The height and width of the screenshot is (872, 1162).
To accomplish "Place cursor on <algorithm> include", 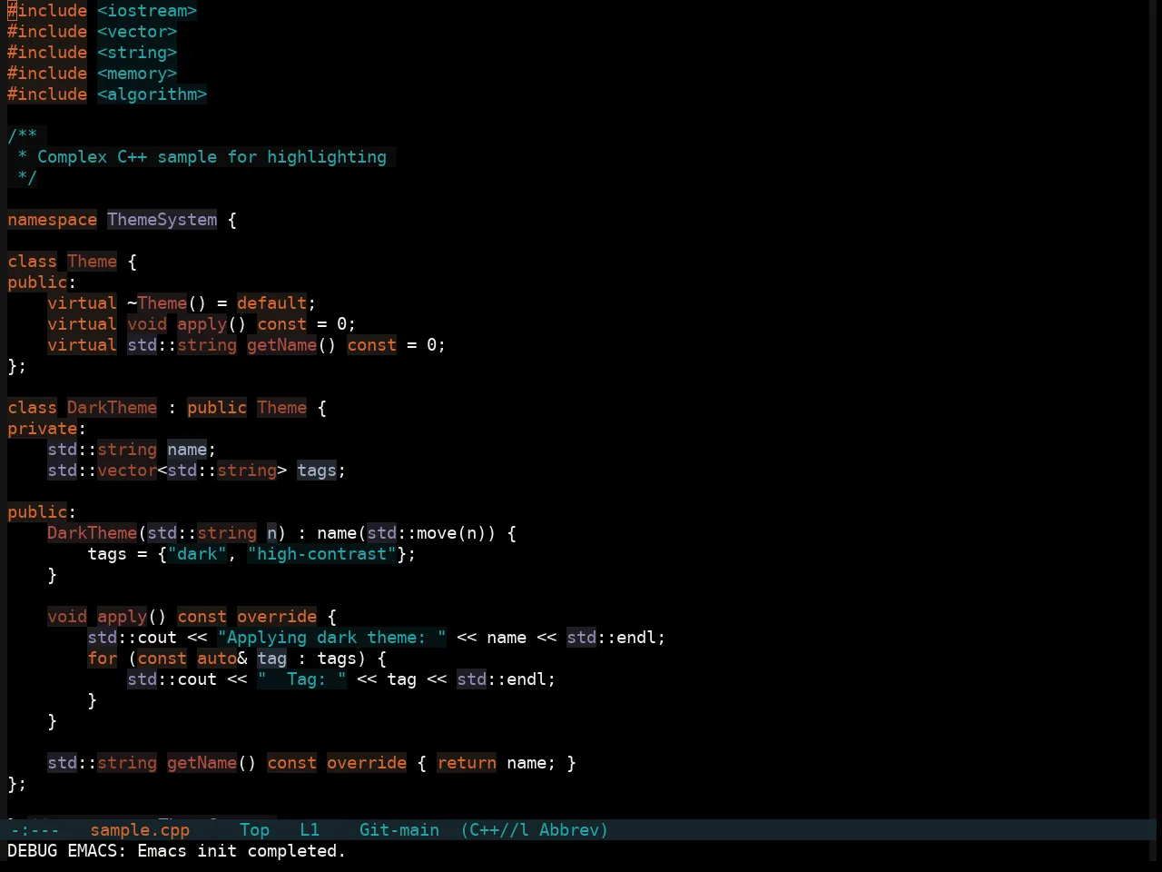I will click(153, 94).
